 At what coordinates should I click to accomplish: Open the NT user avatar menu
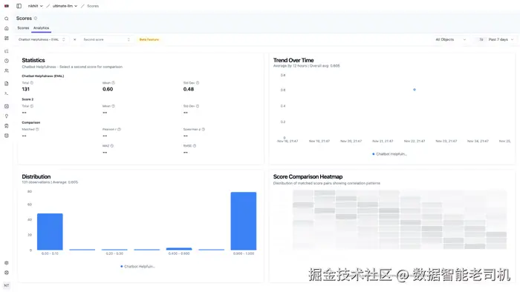coord(6,285)
